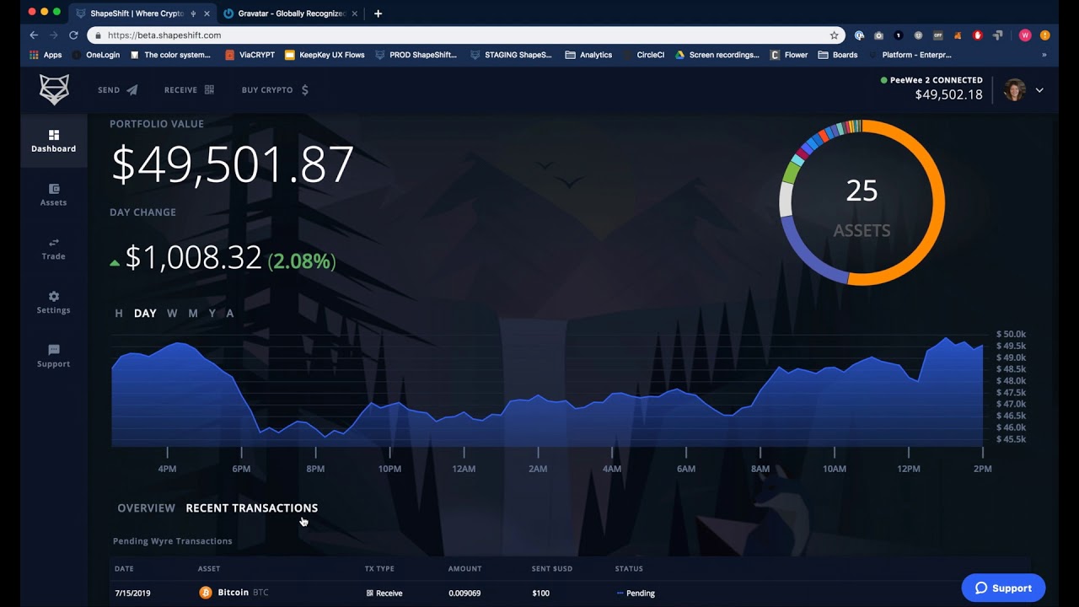The width and height of the screenshot is (1079, 607).
Task: Select the M chart time range
Action: click(193, 313)
